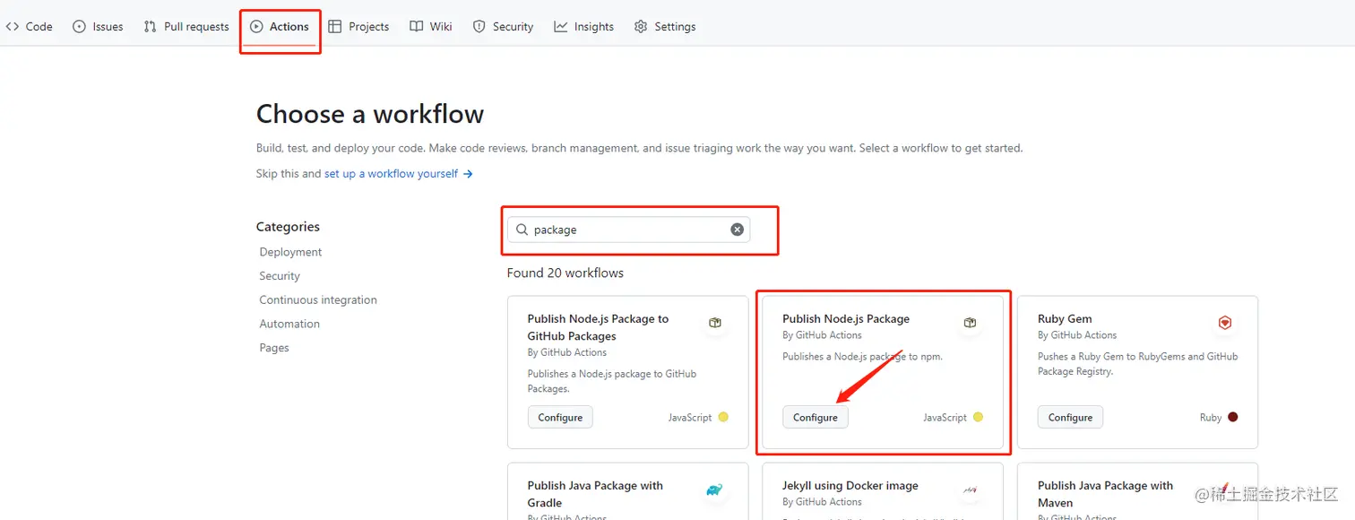The width and height of the screenshot is (1355, 520).
Task: Select the Continuous integration category
Action: [x=318, y=300]
